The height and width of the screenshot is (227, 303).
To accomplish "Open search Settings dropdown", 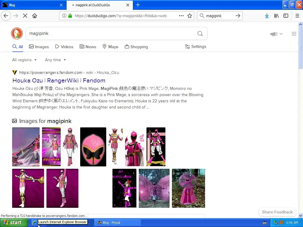I will tap(196, 46).
